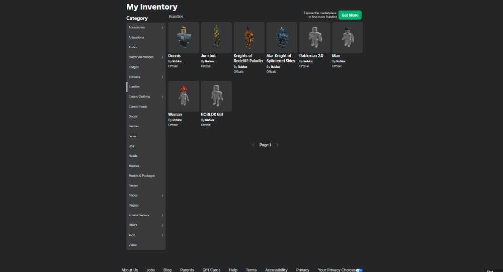Open the Man title link

click(336, 56)
